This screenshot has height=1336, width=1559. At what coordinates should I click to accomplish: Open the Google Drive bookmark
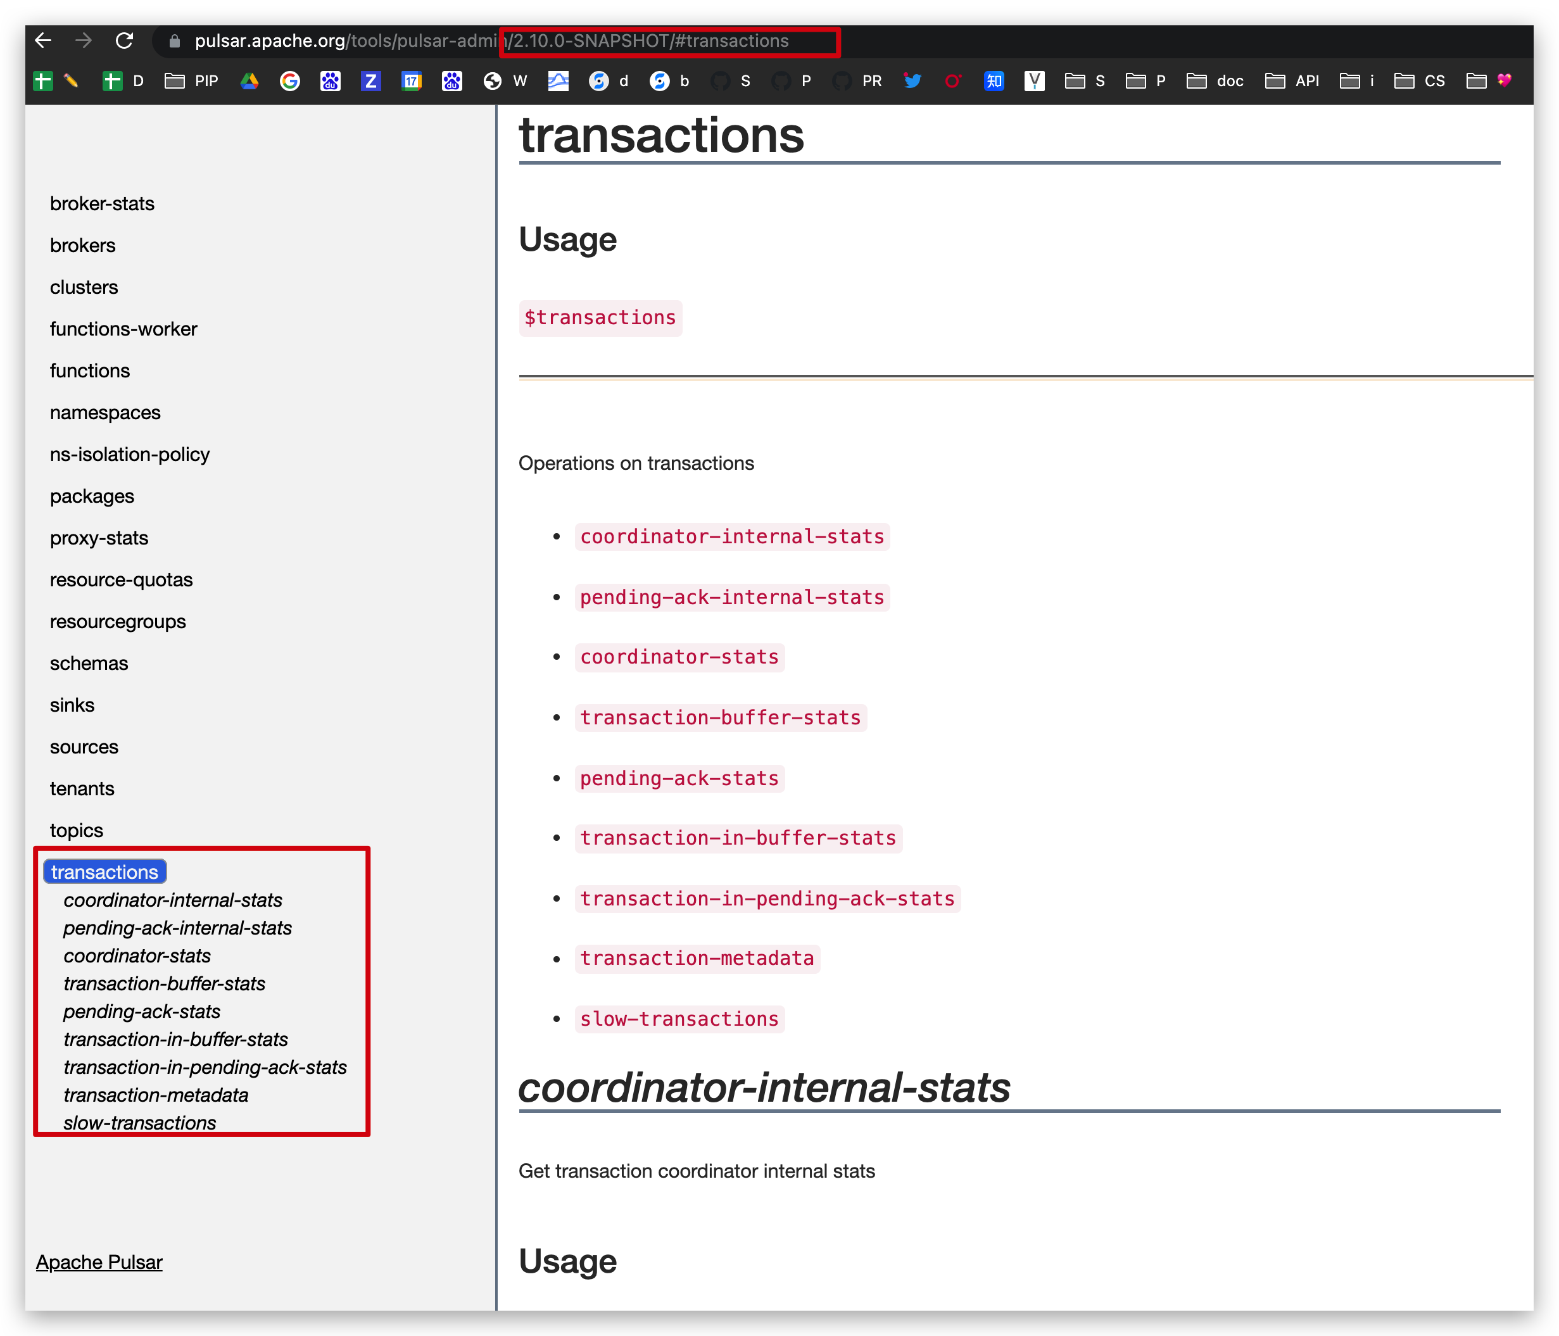(249, 81)
